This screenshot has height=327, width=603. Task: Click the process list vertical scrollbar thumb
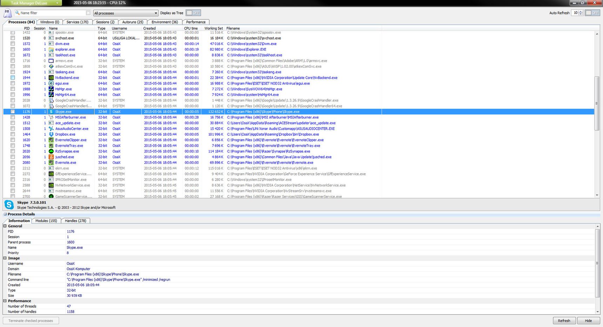tap(597, 104)
